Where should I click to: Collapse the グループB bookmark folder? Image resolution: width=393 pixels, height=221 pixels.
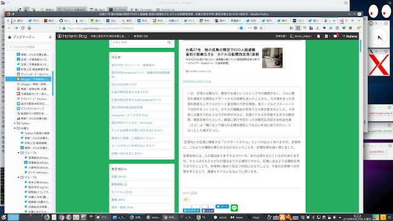point(18,177)
